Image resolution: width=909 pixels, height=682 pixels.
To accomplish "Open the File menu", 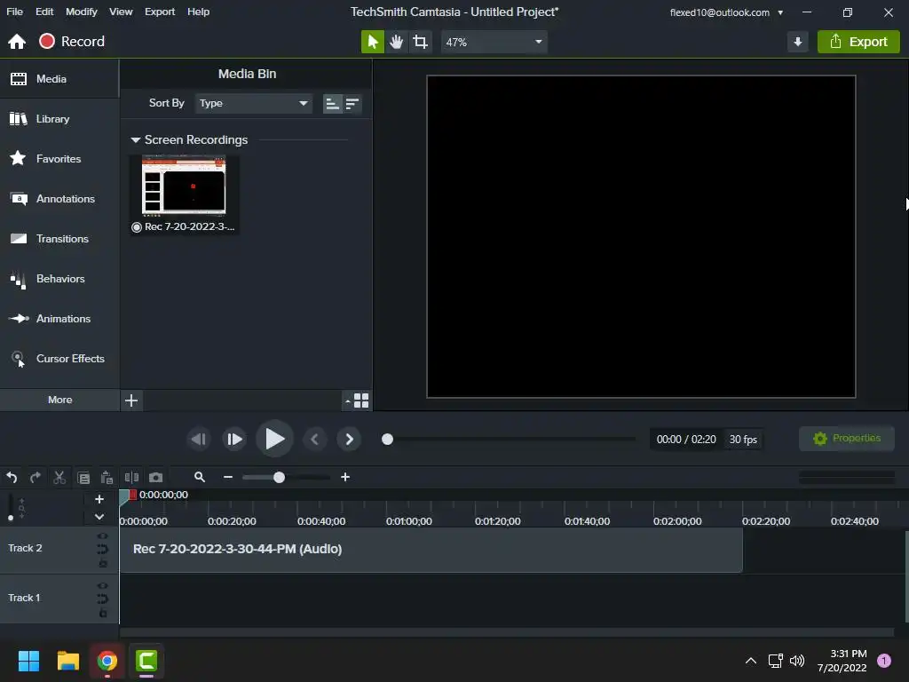I will point(14,12).
